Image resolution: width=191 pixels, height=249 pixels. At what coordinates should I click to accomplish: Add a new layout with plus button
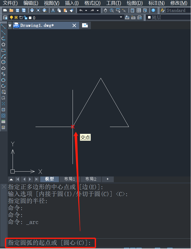108,179
